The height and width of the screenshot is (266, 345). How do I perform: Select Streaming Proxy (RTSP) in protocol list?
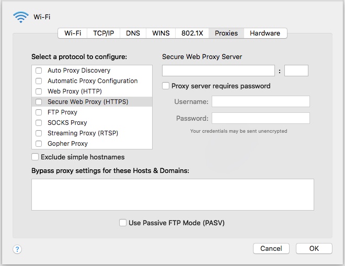click(83, 133)
